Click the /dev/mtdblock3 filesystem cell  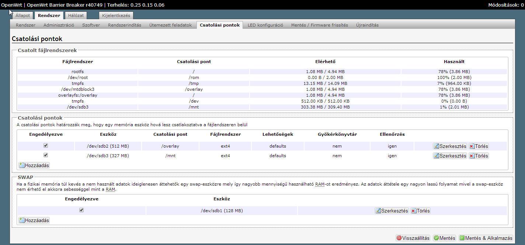tap(78, 89)
